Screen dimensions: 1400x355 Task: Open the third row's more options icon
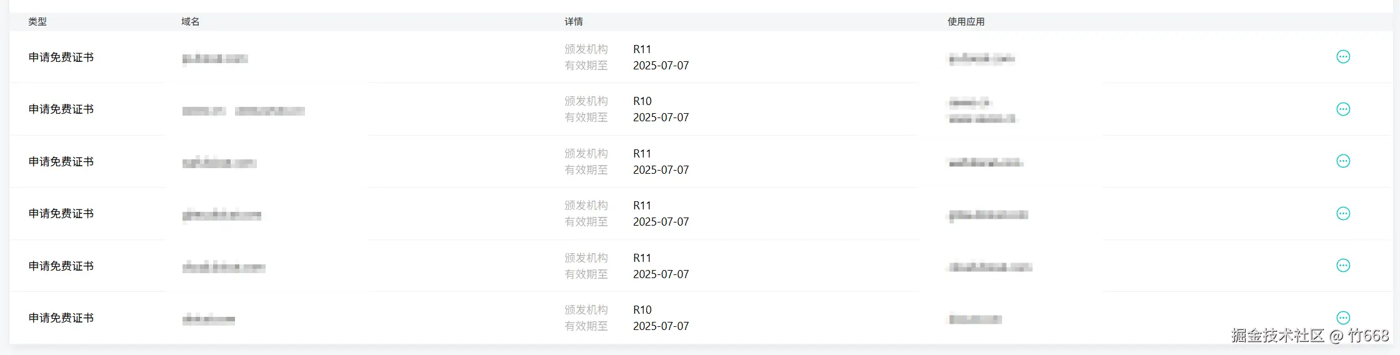pos(1342,161)
